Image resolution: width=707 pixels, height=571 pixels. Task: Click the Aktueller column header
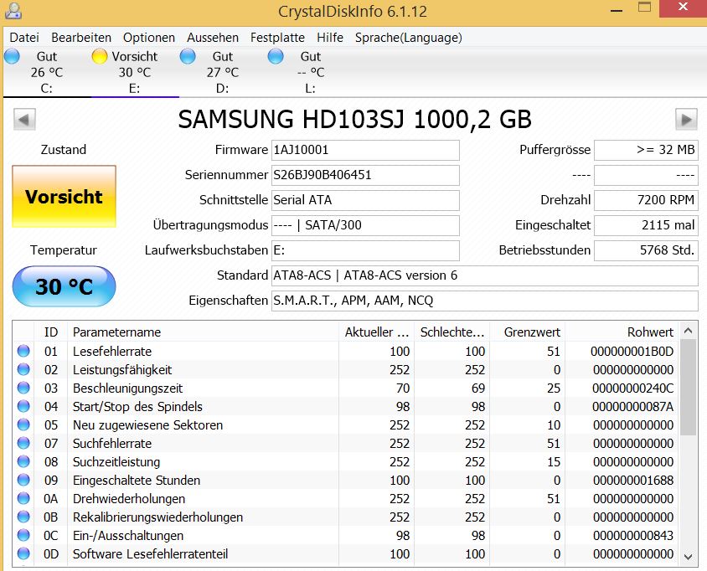pyautogui.click(x=376, y=332)
